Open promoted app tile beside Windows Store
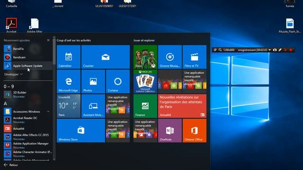This screenshot has width=303, height=170. pos(118,130)
